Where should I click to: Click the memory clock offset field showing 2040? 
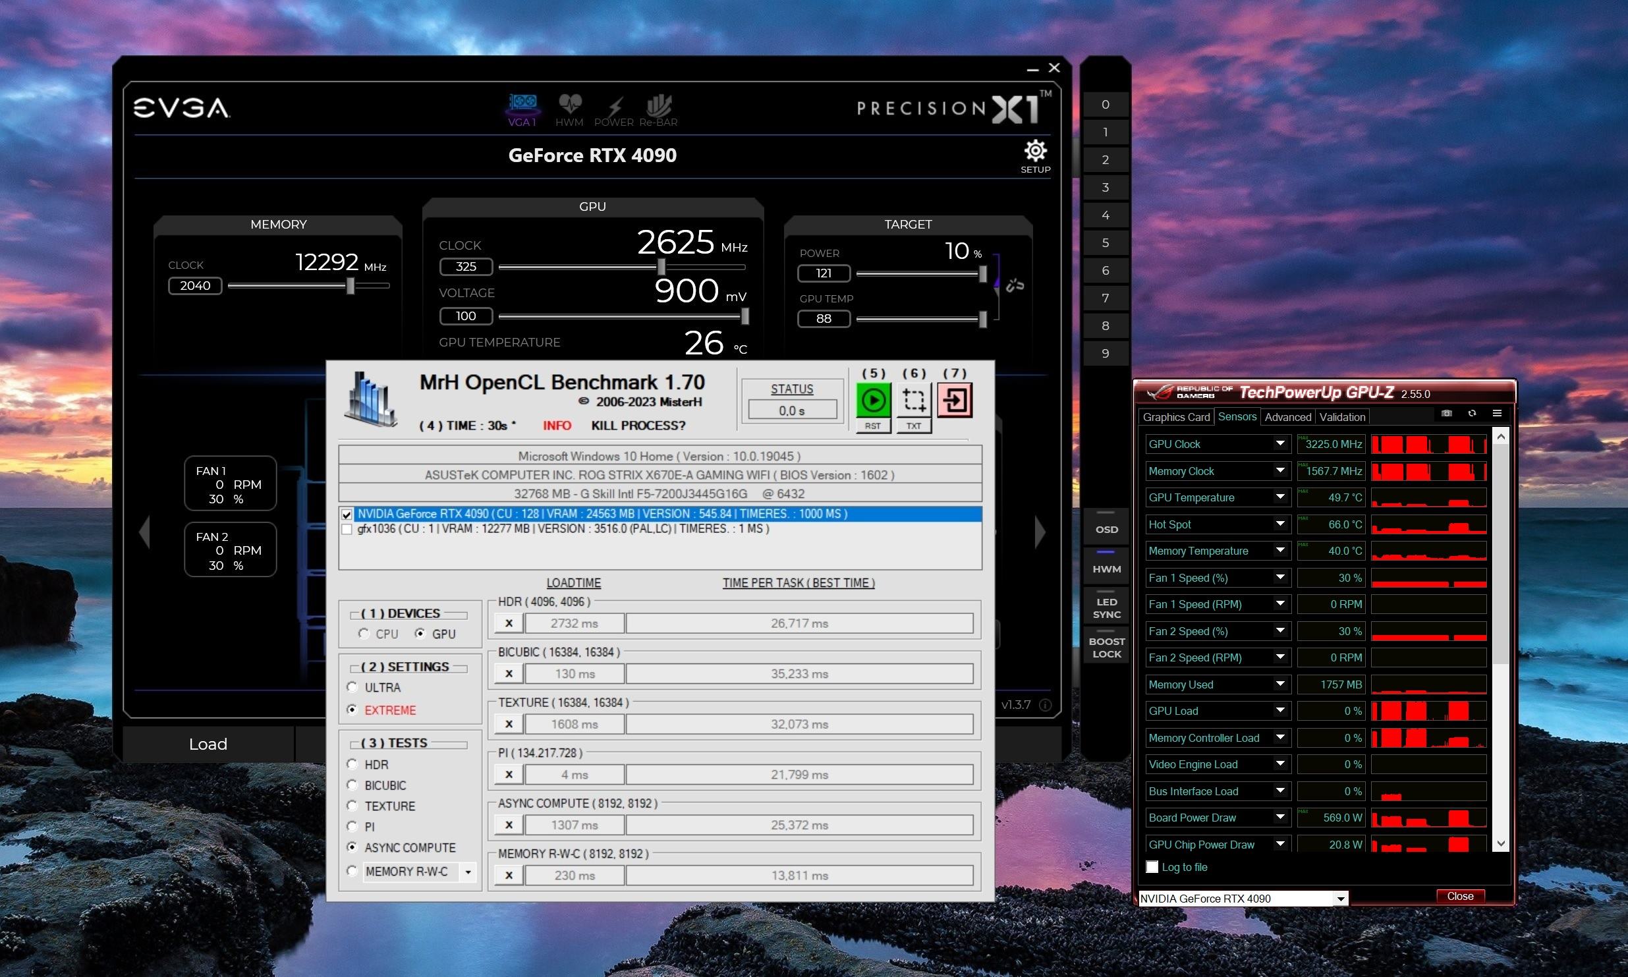pyautogui.click(x=195, y=285)
